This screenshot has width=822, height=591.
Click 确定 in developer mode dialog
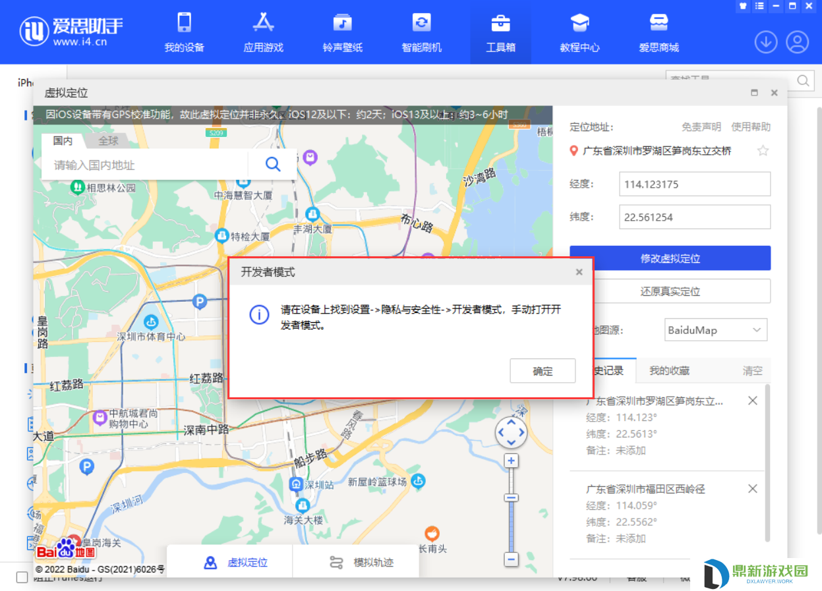[543, 371]
